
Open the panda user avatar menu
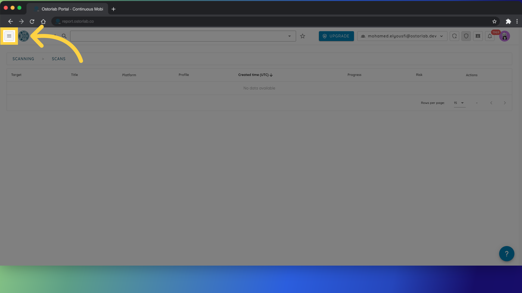[504, 36]
